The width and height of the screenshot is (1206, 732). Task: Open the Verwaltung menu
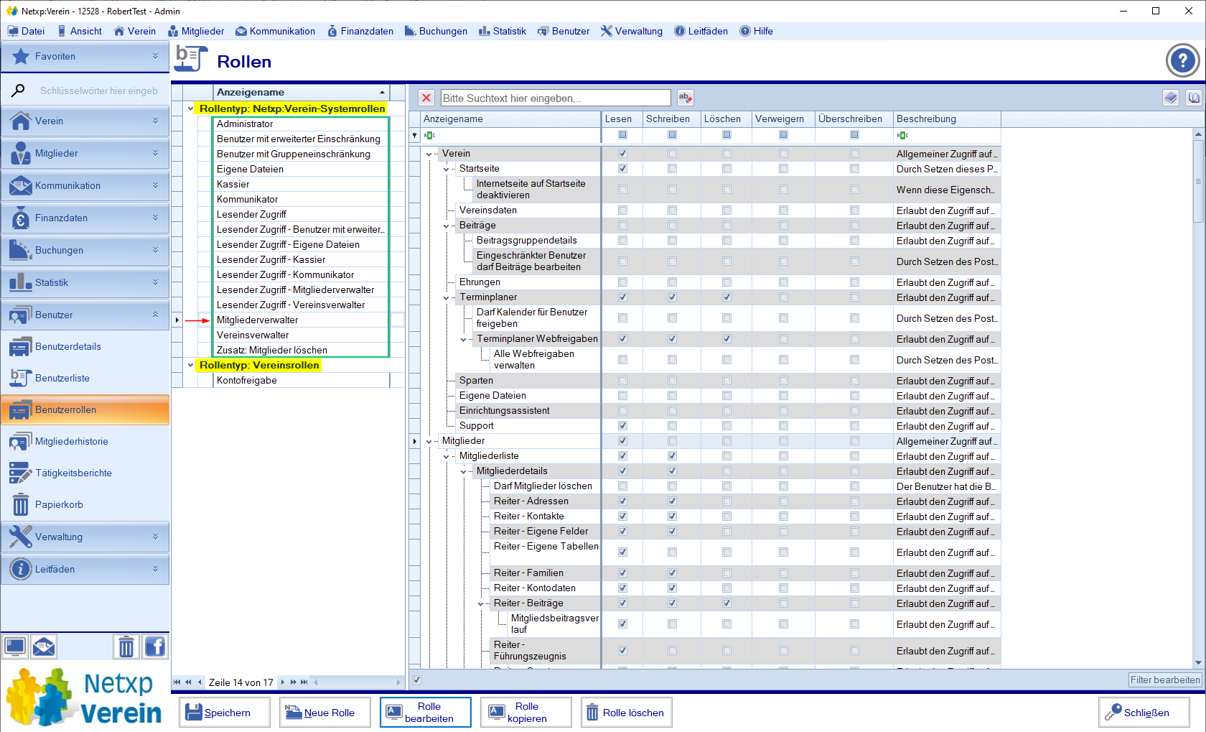(632, 31)
